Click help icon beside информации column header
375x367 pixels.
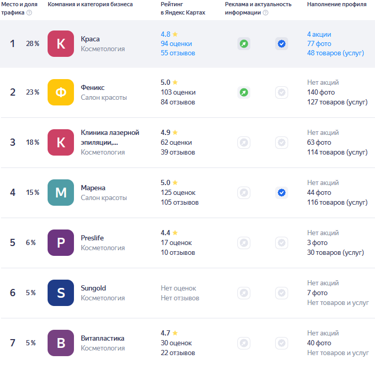265,12
